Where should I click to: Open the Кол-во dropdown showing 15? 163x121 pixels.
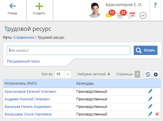[63, 74]
